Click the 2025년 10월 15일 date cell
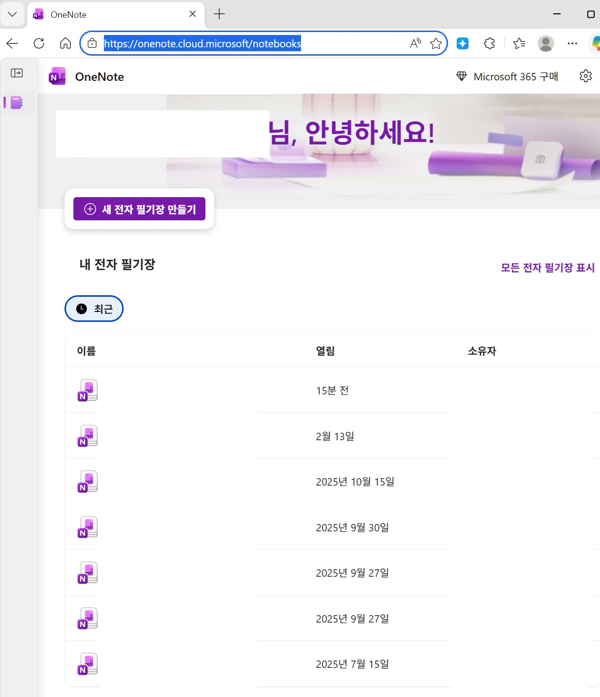 pyautogui.click(x=355, y=482)
